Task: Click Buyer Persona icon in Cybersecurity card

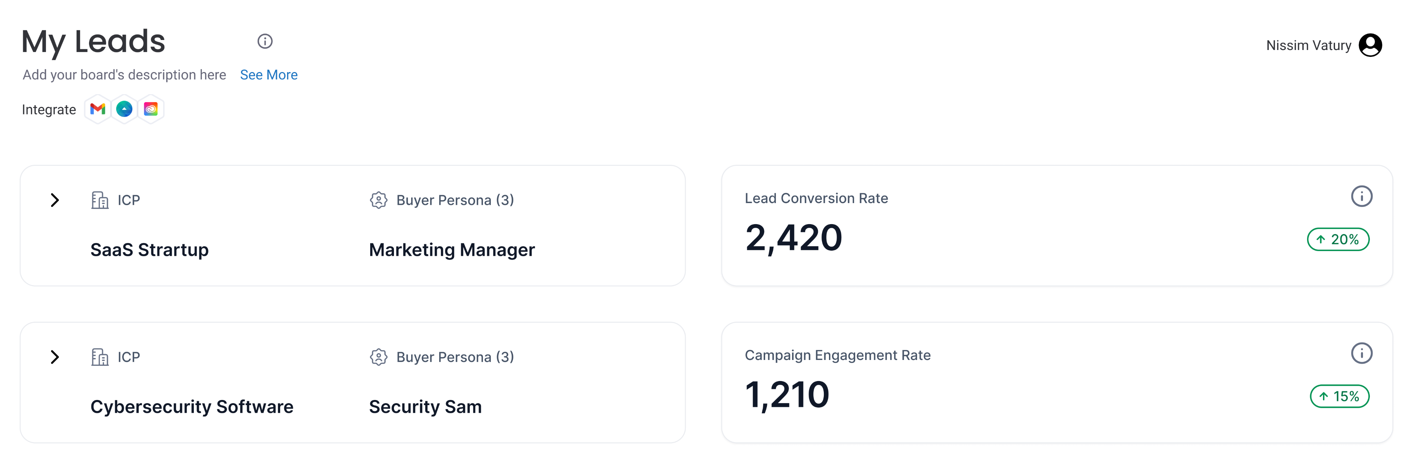Action: (x=378, y=357)
